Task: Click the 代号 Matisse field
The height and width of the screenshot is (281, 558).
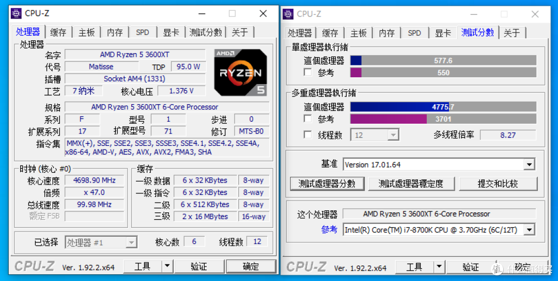Action: (101, 67)
